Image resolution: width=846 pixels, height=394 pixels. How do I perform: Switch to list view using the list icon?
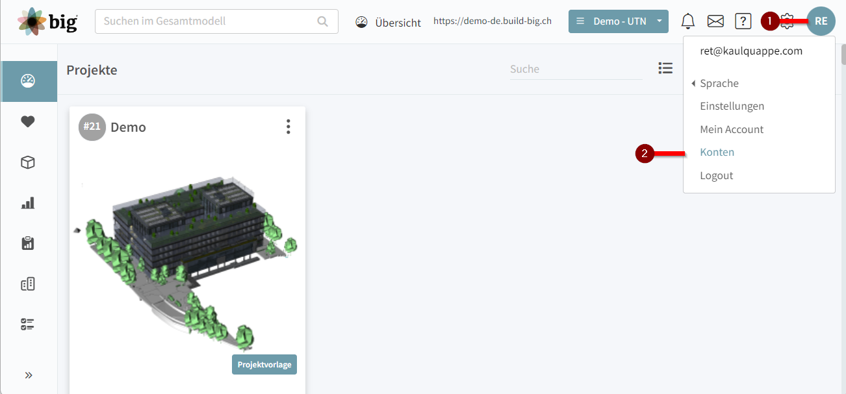(x=665, y=68)
